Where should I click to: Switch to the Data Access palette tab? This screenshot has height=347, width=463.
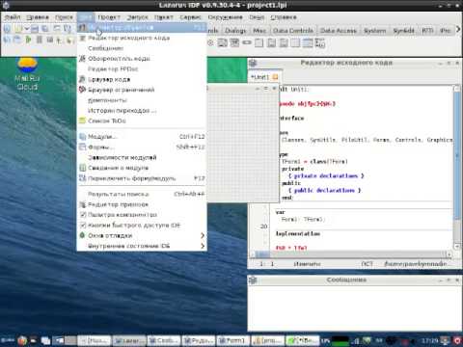(x=339, y=31)
